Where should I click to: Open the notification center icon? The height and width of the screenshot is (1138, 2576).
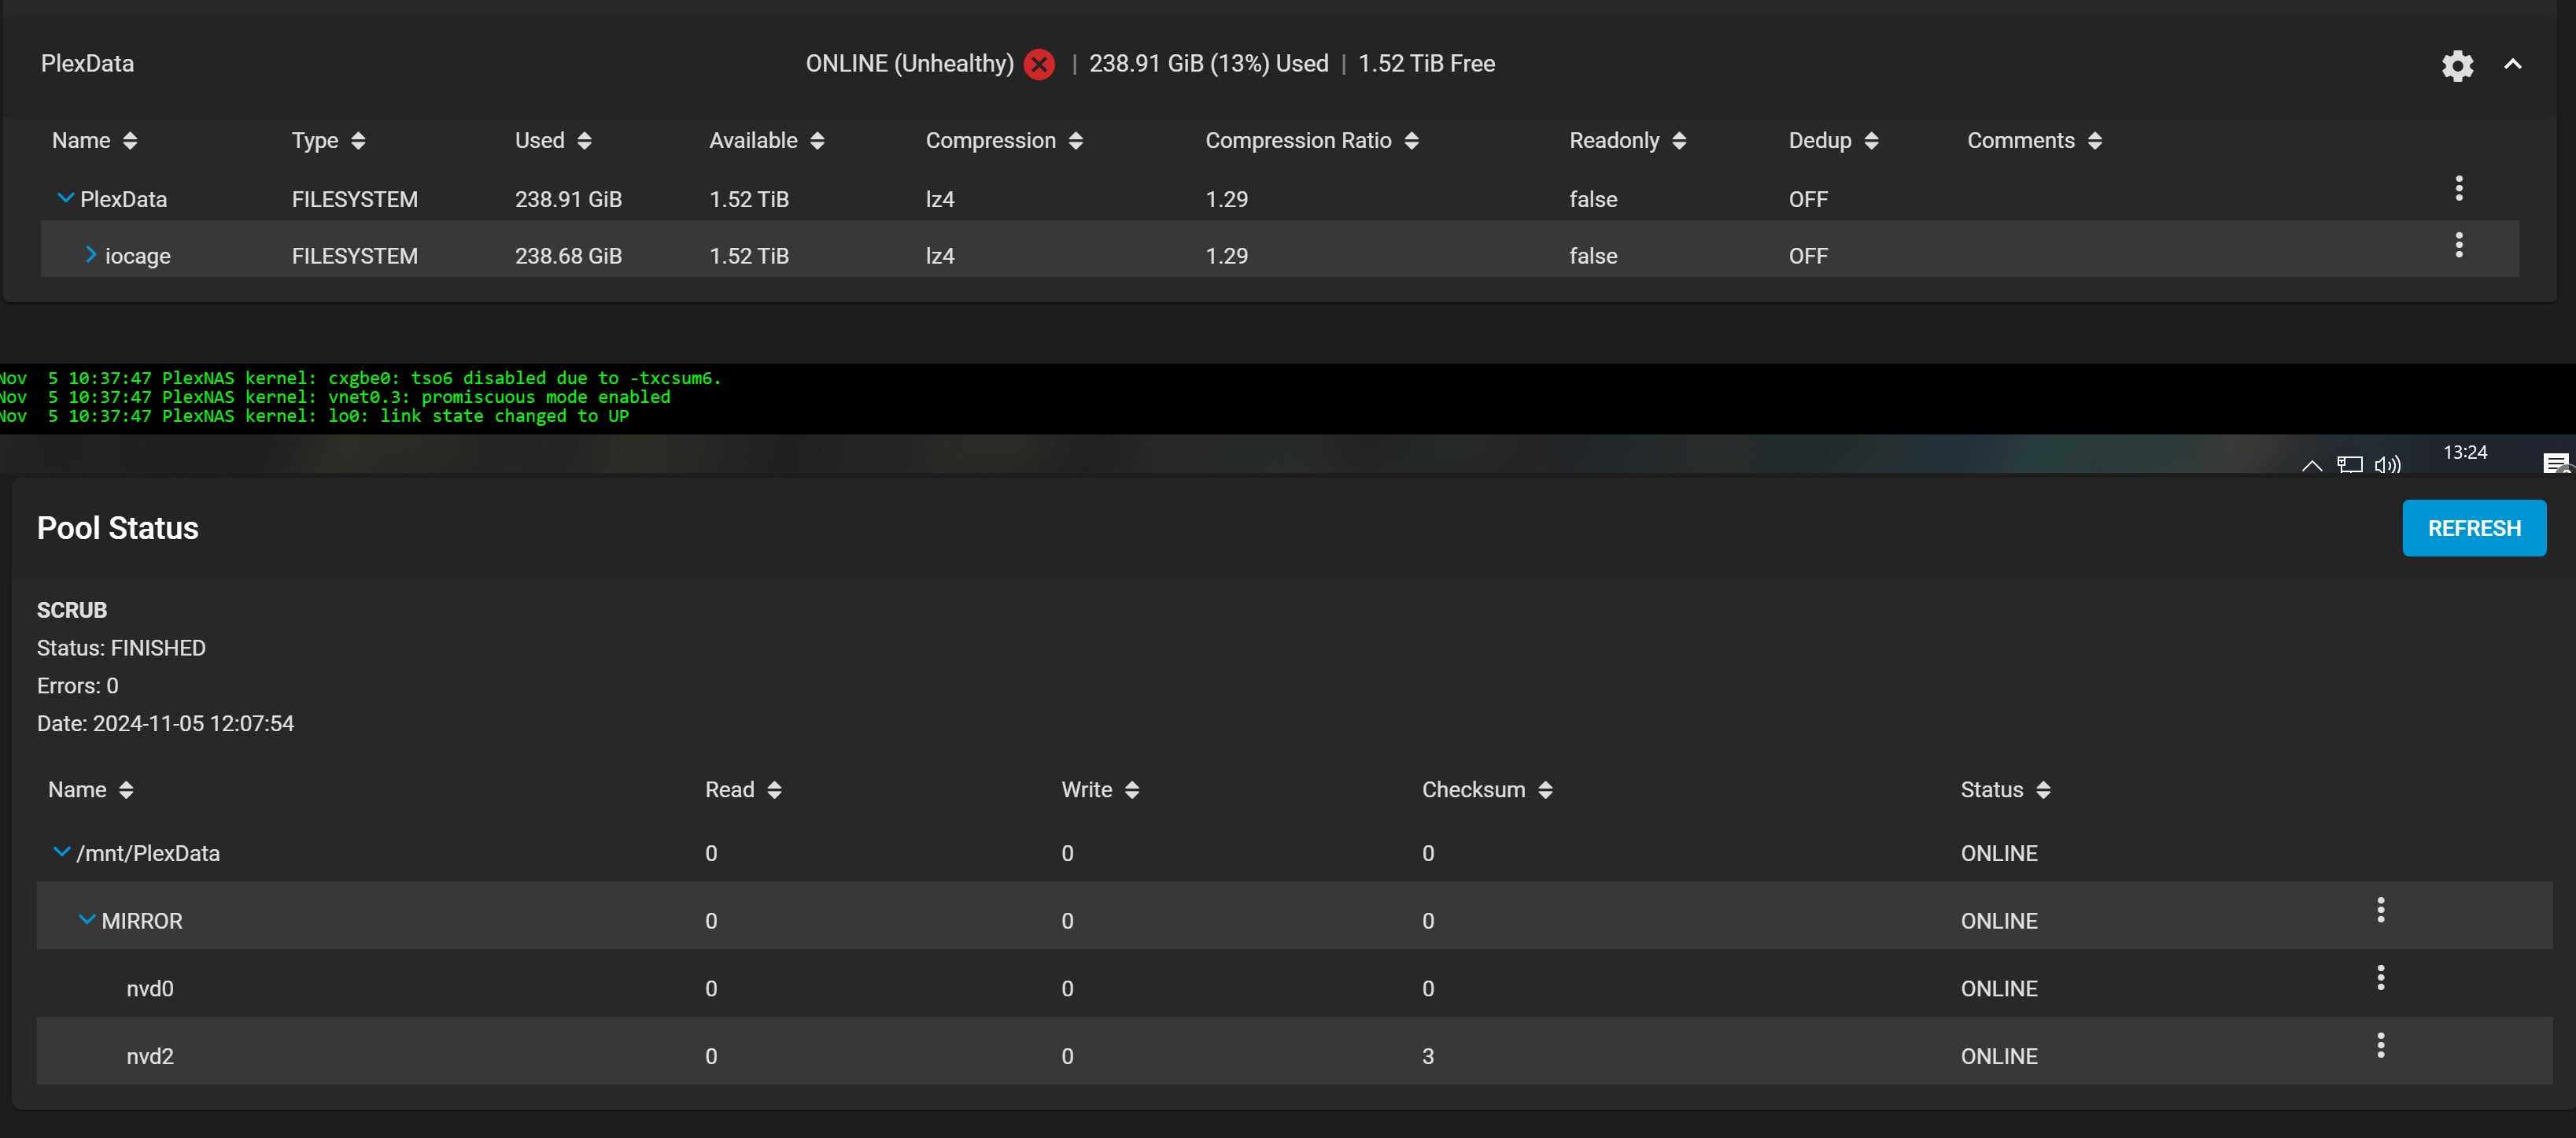tap(2556, 463)
